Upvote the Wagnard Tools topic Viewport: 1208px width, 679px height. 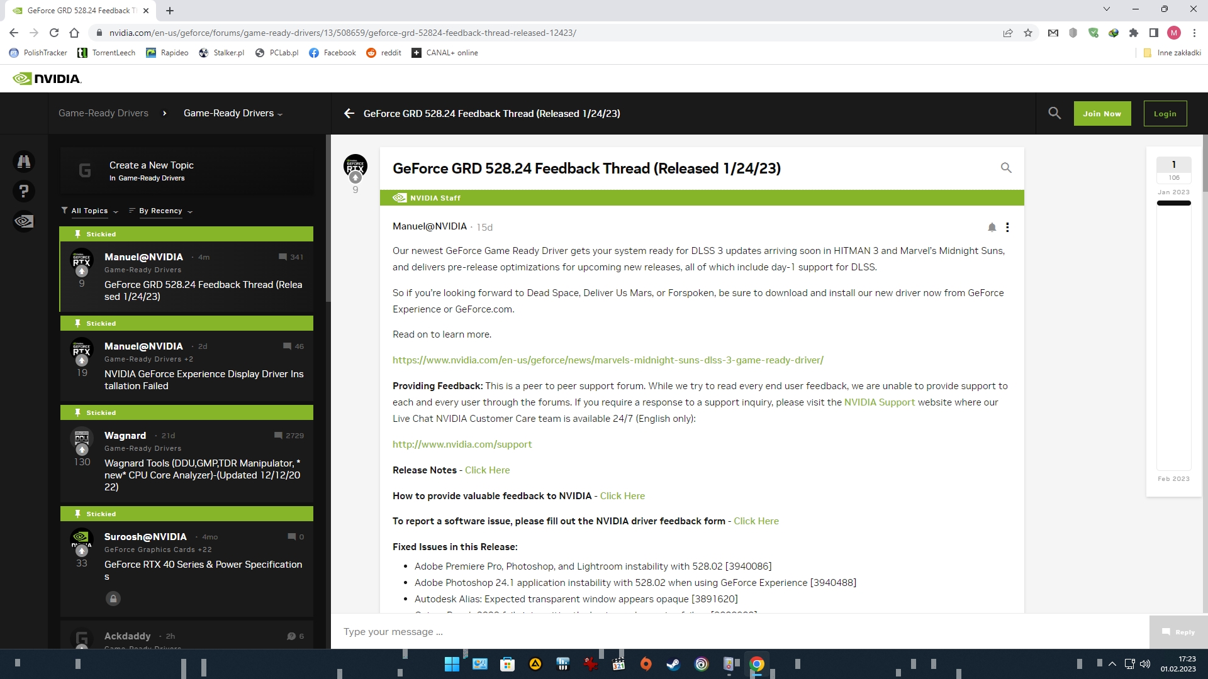(82, 450)
